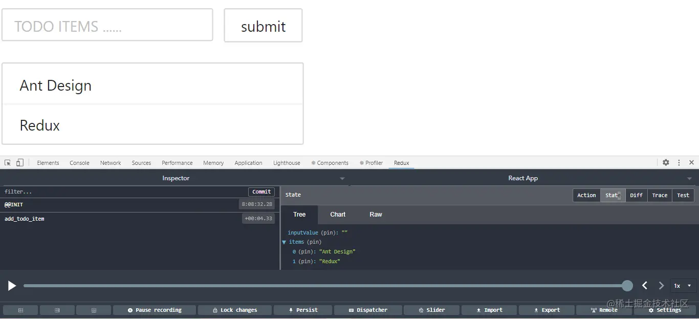Switch to Diff view

point(636,195)
